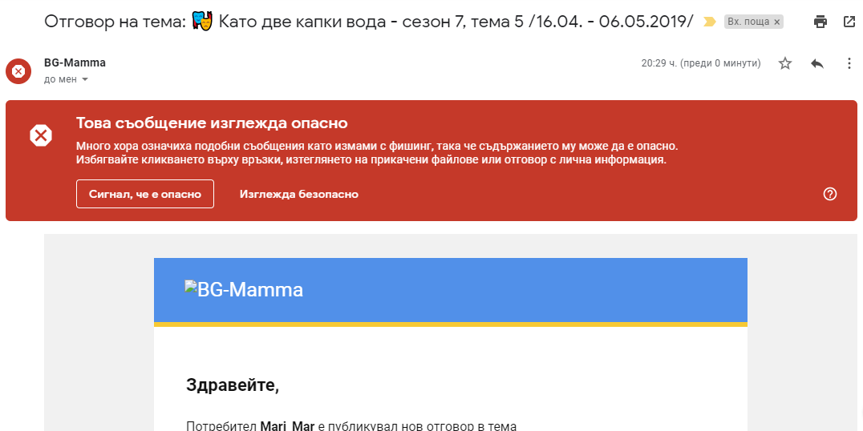This screenshot has width=863, height=431.
Task: Click the sender name BG-Mamma
Action: 75,62
